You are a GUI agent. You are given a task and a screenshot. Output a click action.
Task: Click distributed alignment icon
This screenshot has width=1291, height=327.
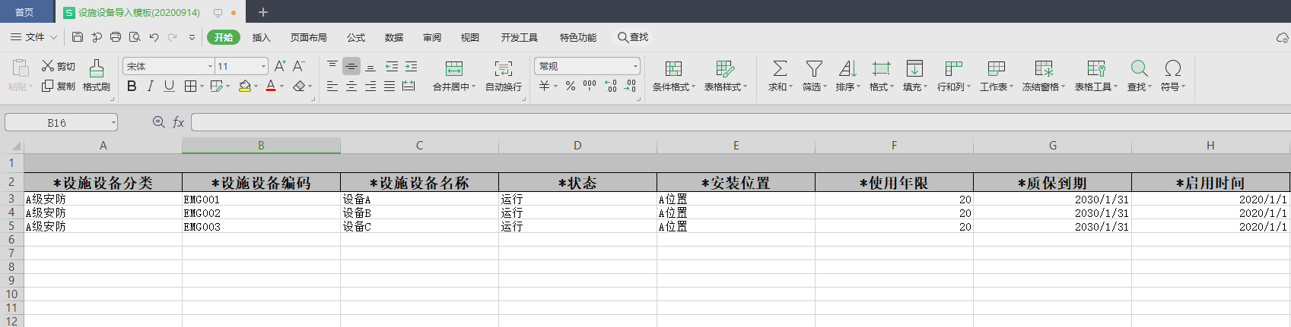click(409, 86)
